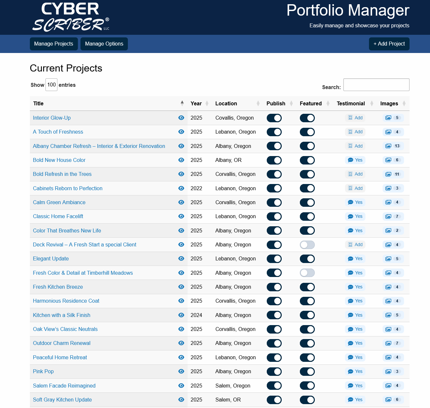This screenshot has width=430, height=408.
Task: Open Oak View's Classic Neutrals link
Action: click(65, 329)
